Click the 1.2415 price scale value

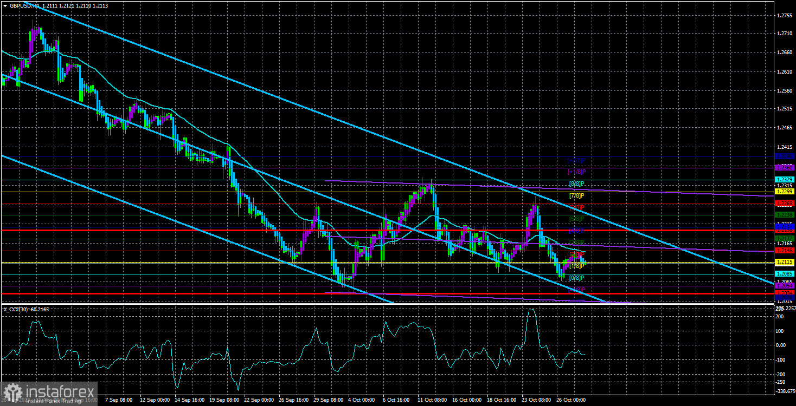coord(785,147)
